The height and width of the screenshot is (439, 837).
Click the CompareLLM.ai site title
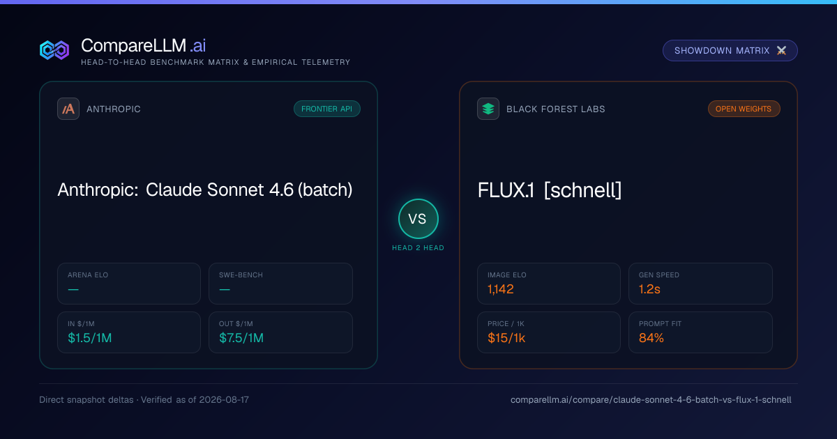pos(144,45)
